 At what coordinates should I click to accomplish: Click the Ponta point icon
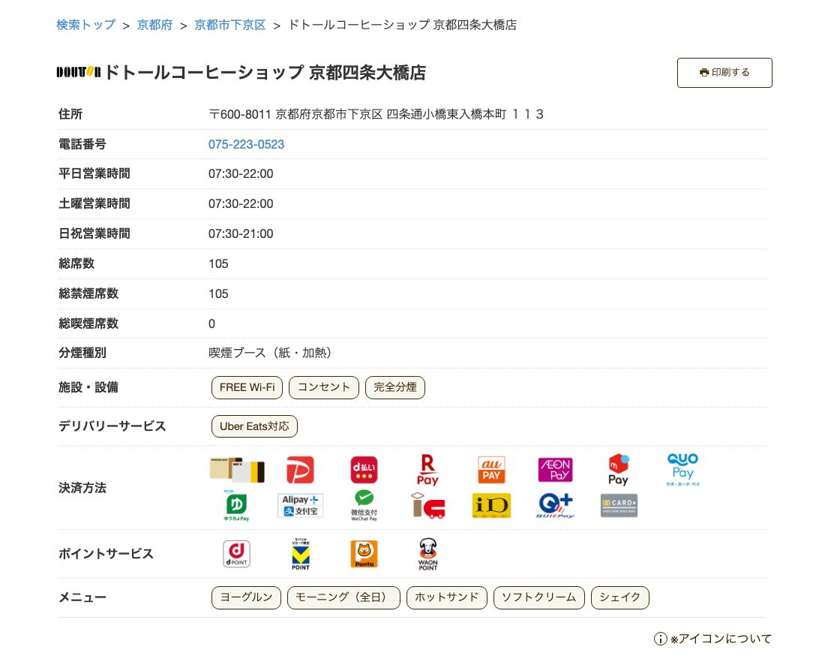point(364,554)
